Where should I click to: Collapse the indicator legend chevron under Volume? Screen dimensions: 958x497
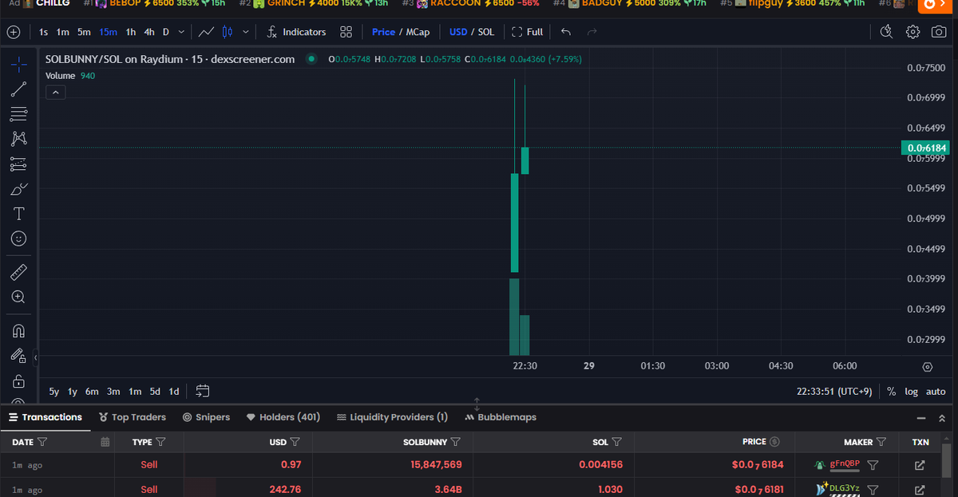coord(55,93)
